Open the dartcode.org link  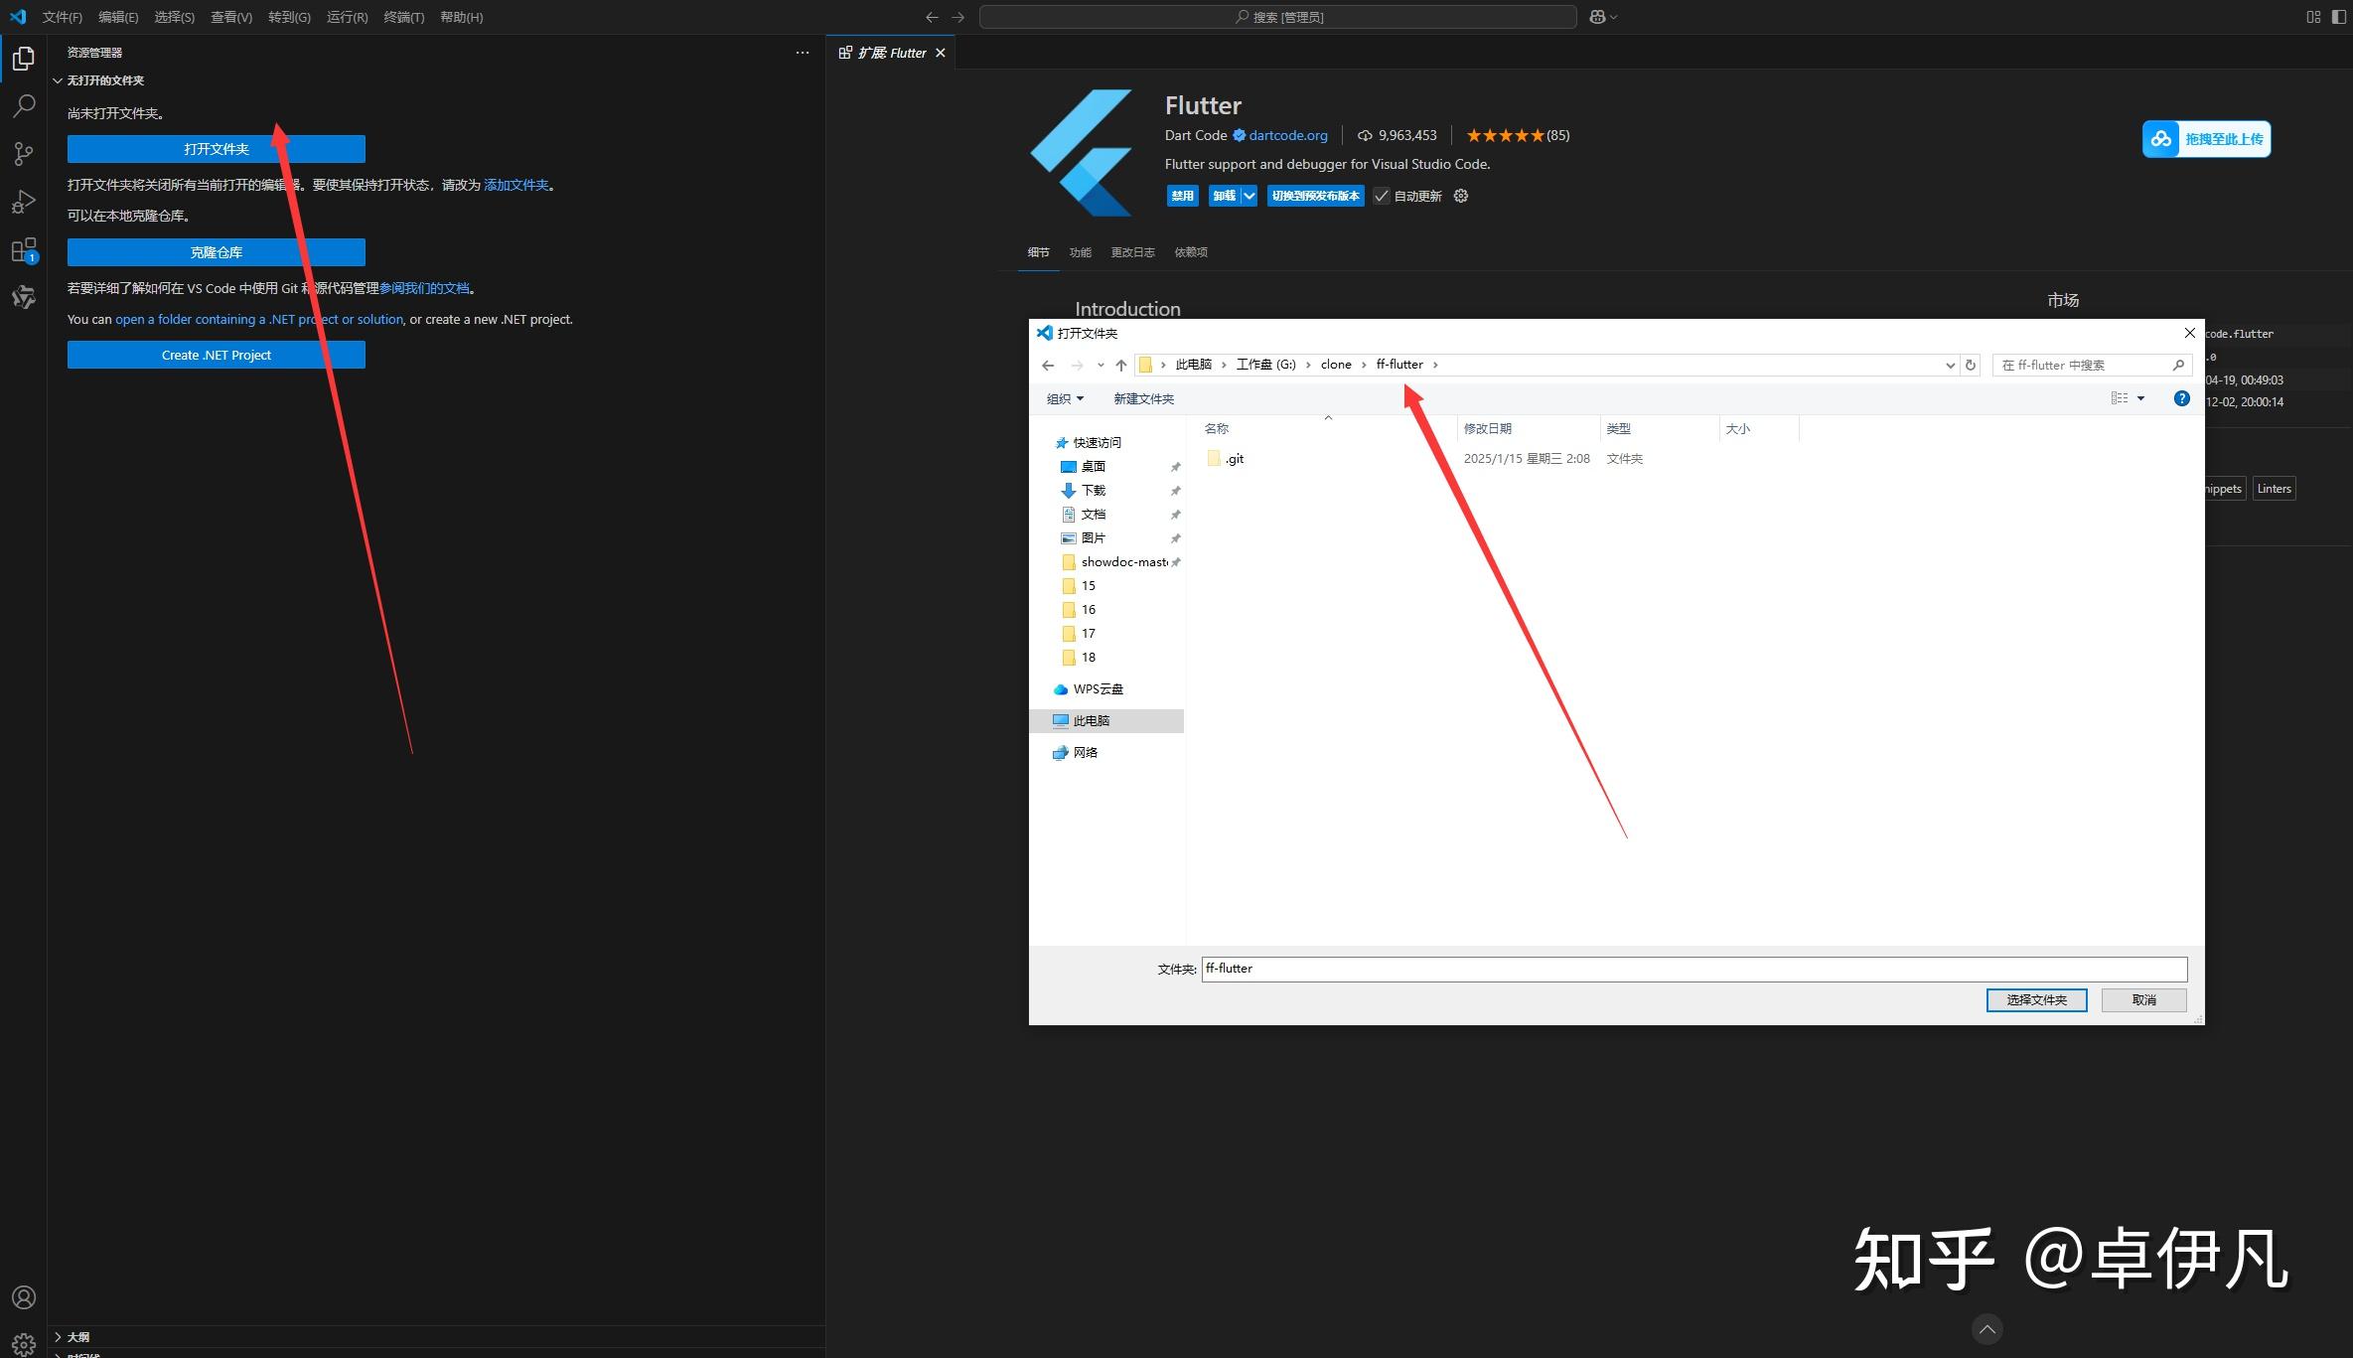[1287, 135]
